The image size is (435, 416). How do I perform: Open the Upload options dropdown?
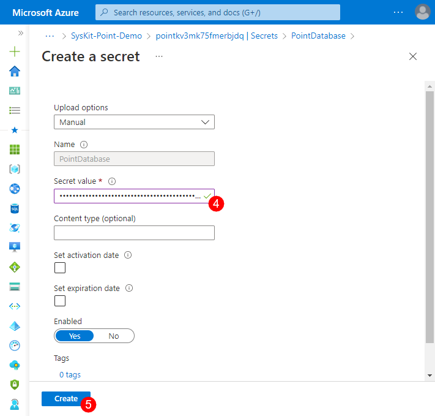[x=134, y=122]
